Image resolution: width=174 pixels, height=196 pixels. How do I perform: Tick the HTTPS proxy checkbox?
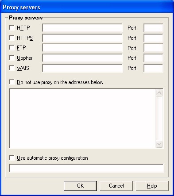click(x=12, y=38)
